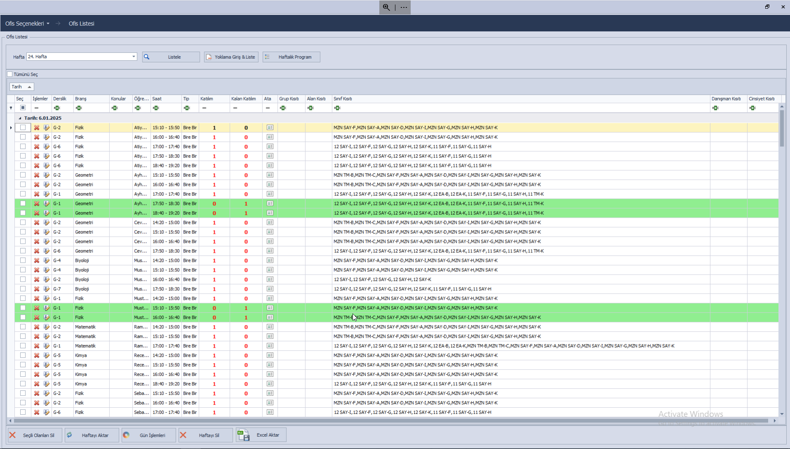The width and height of the screenshot is (790, 449).
Task: Click Ata icon for Kimya 15:10 - 15:50 row
Action: point(270,365)
